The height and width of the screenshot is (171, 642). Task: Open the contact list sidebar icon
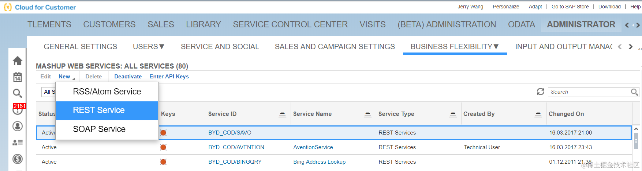tap(18, 143)
